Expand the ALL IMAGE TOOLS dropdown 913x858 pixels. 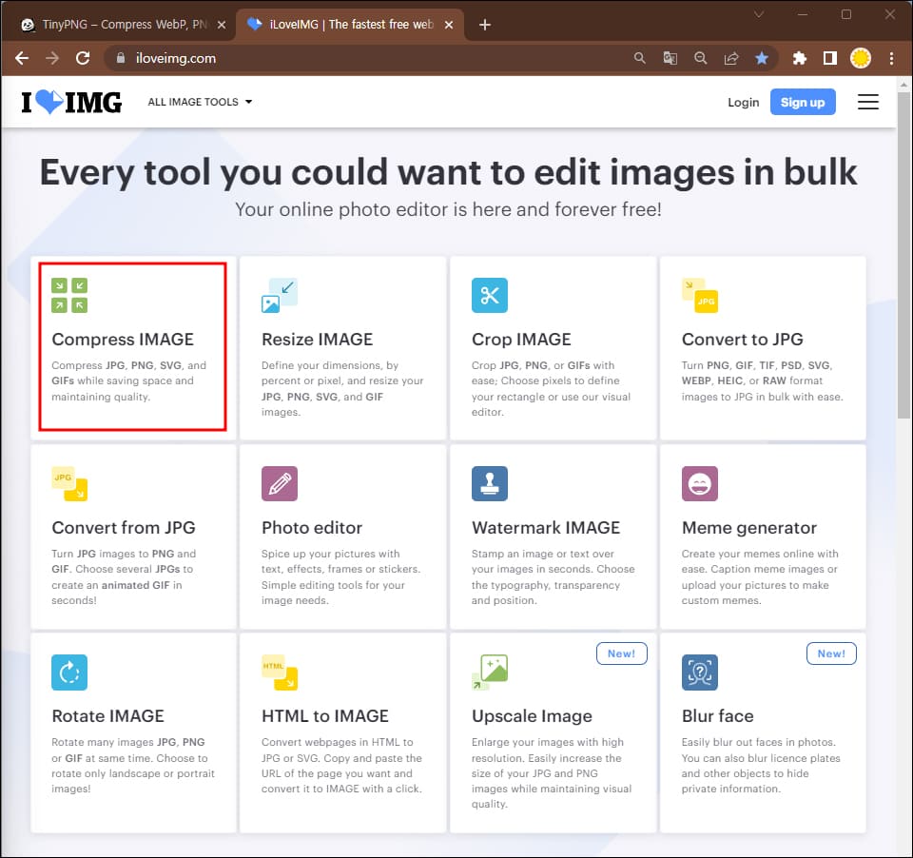200,102
